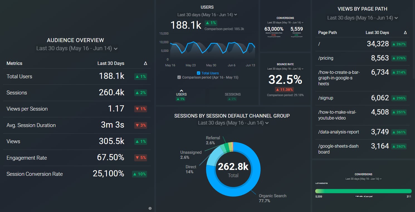Open the Audience Overview date range dropdown
Screen dimensions: 415x212
(77, 48)
